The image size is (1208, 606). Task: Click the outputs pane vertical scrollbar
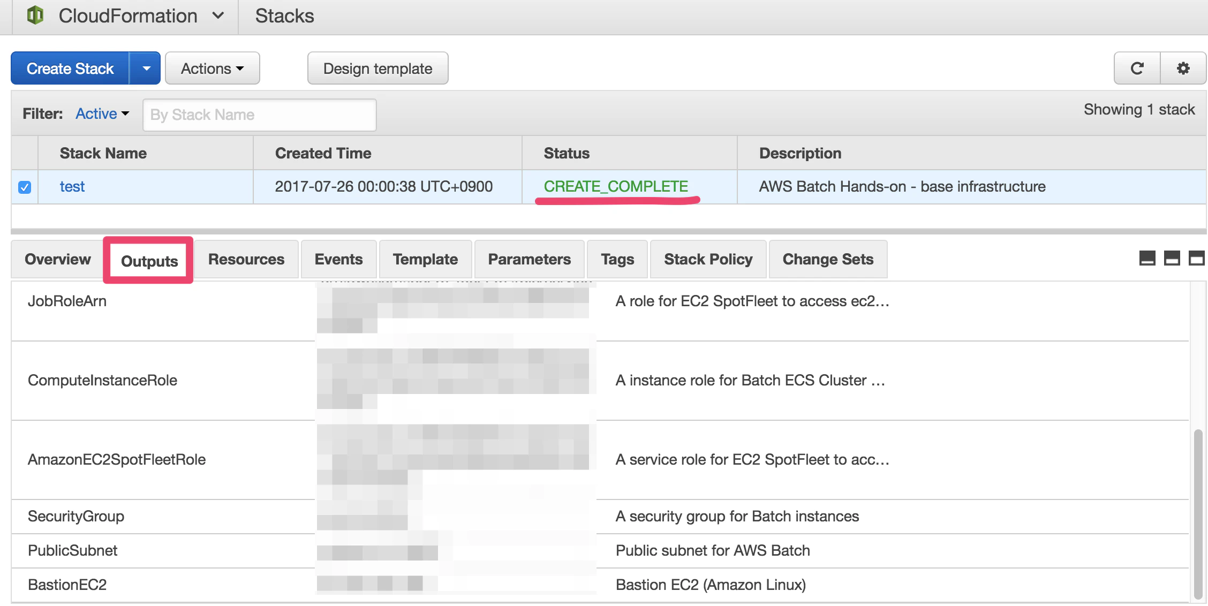click(x=1198, y=514)
